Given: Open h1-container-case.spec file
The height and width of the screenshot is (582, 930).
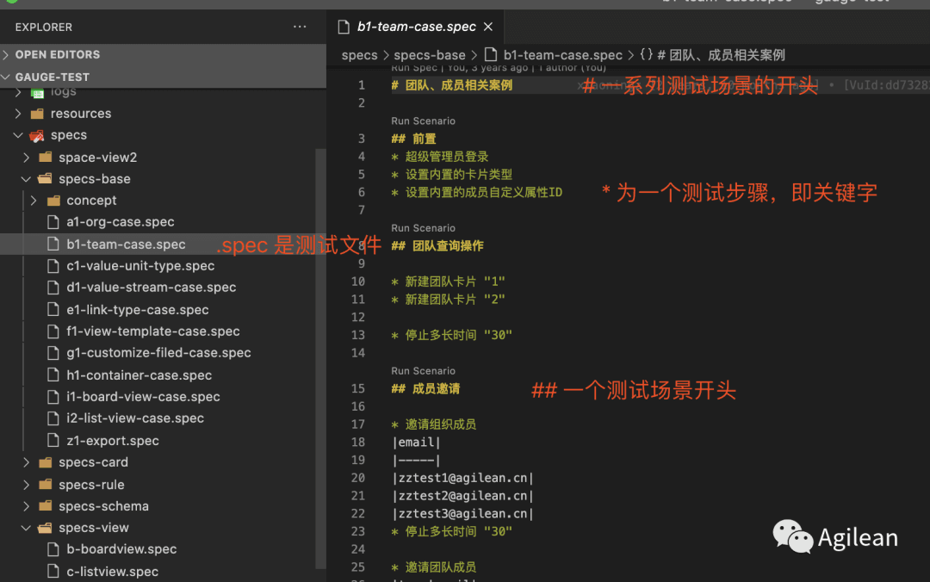Looking at the screenshot, I should pyautogui.click(x=139, y=375).
